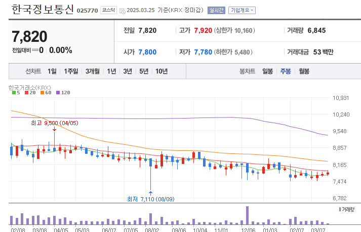Click the purple 120-period moving average swatch
Screen dimensions: 361x232
[x=58, y=93]
